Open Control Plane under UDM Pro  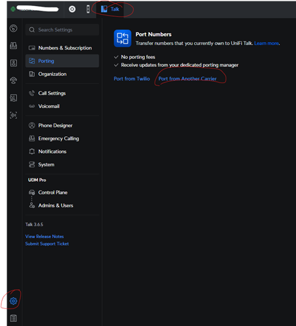pyautogui.click(x=62, y=193)
